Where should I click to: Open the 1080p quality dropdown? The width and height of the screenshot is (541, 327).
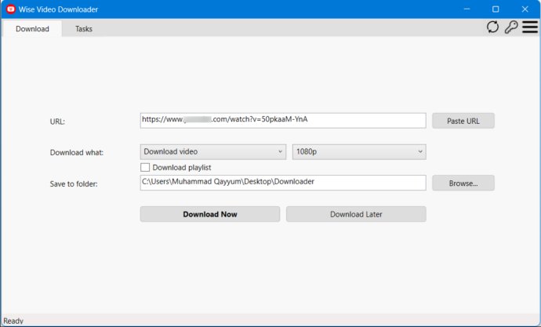pyautogui.click(x=359, y=152)
